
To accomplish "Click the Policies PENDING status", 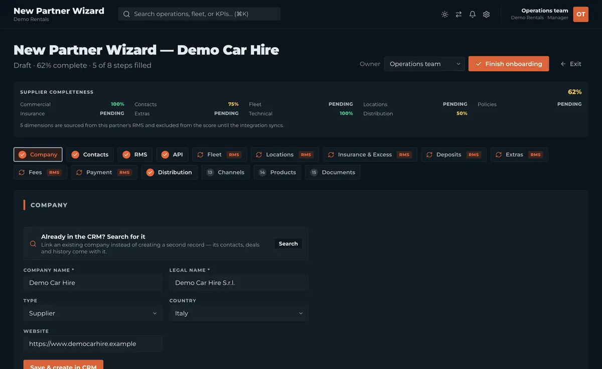I will coord(569,104).
